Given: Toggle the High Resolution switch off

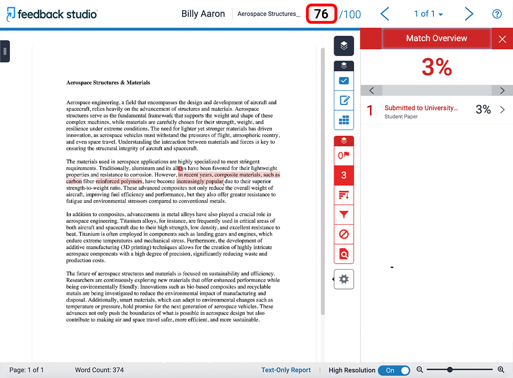Looking at the screenshot, I should (x=394, y=371).
